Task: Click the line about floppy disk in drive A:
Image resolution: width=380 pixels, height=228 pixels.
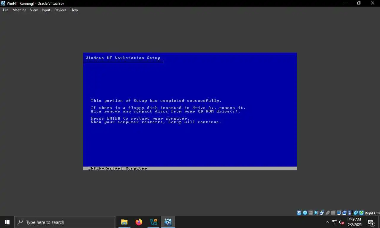Action: point(168,108)
